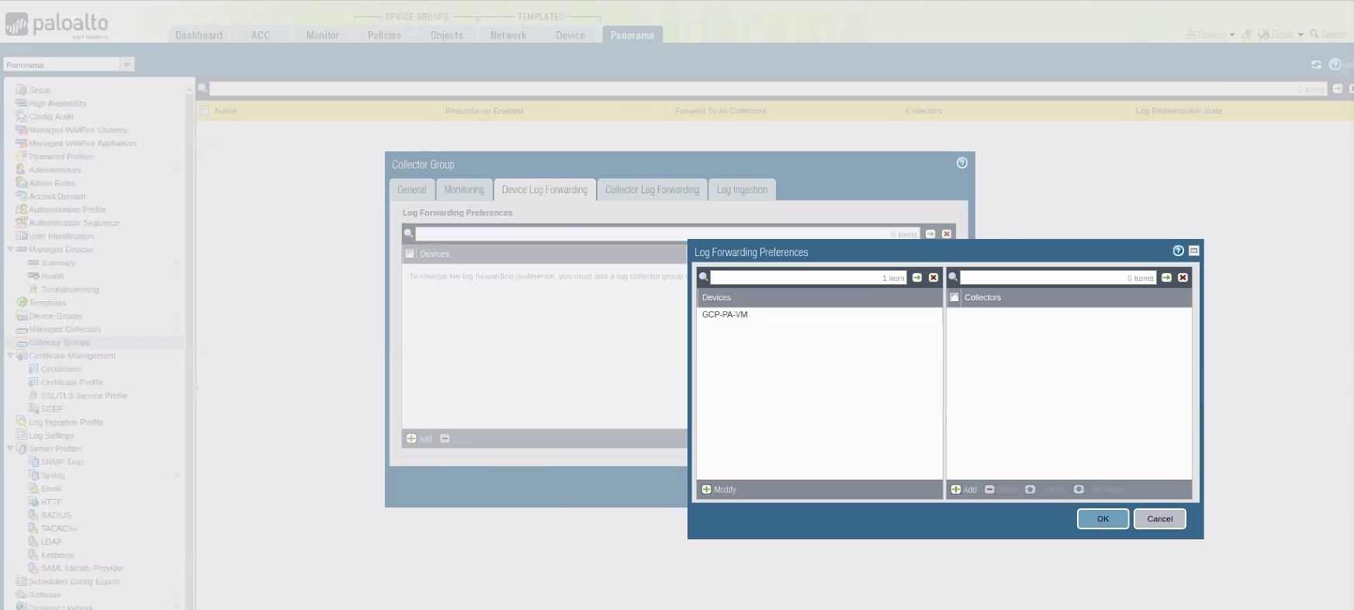Open SAML Identity Provider in sidebar
Screen dimensions: 1354x610
pos(82,568)
